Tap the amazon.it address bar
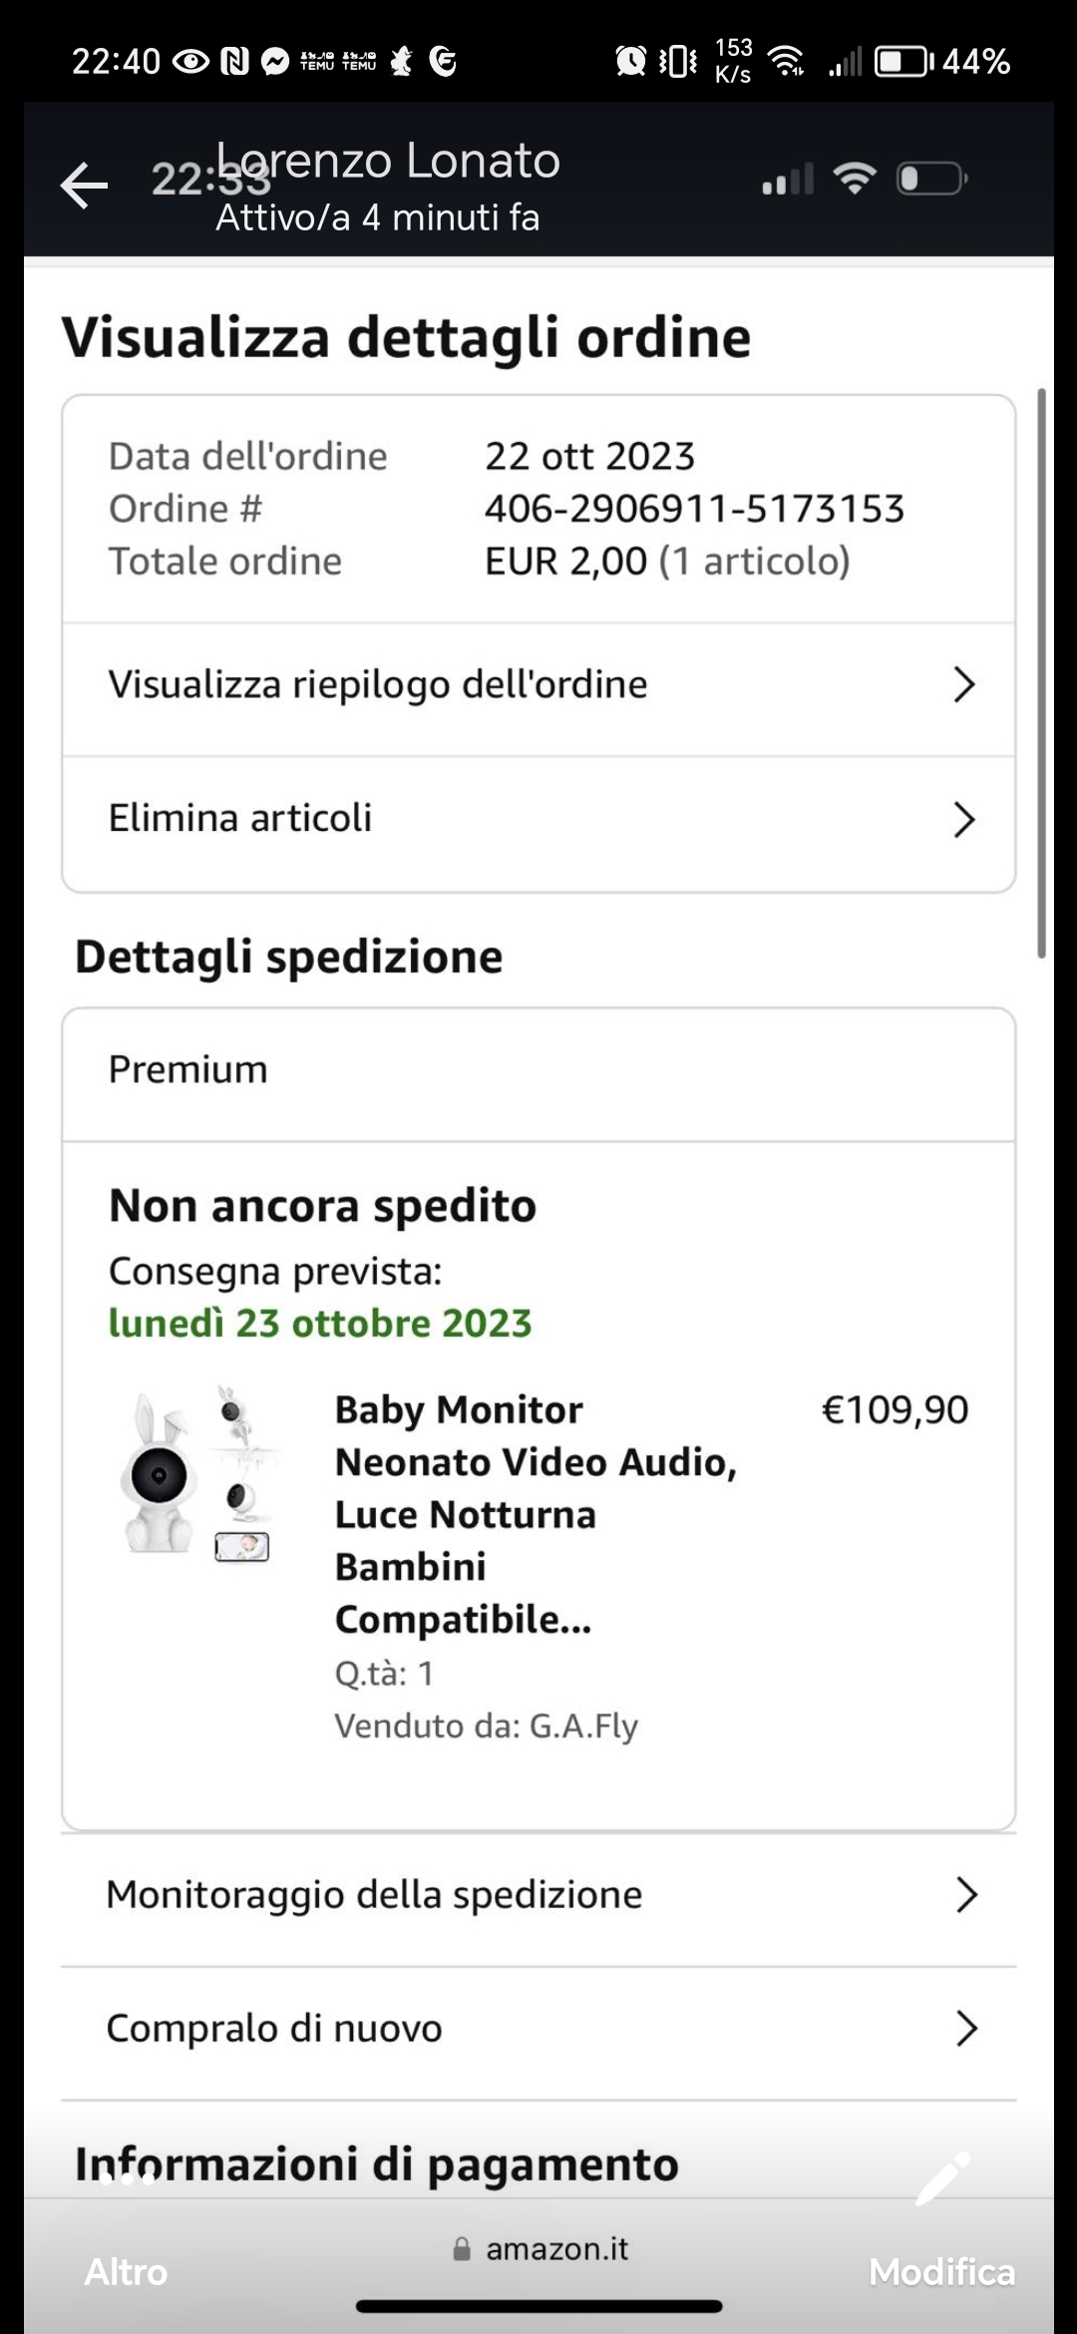 tap(539, 2248)
